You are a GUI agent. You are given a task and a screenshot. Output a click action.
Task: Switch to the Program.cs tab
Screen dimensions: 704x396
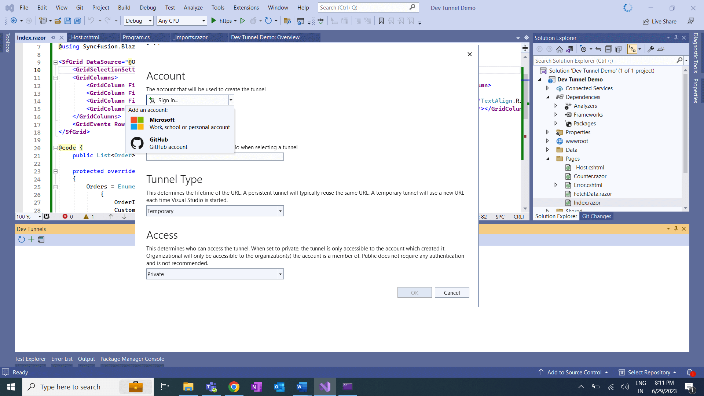136,37
